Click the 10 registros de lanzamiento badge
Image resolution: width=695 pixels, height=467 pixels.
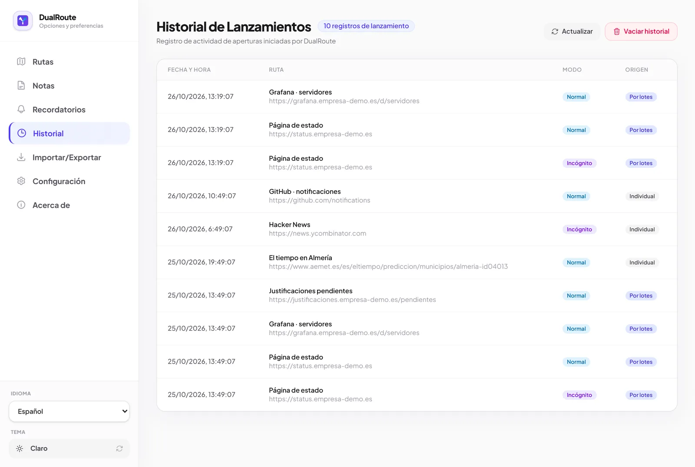366,26
